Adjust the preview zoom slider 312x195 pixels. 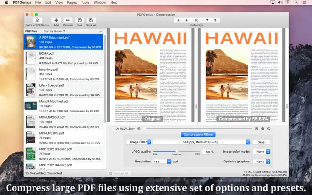click(198, 129)
